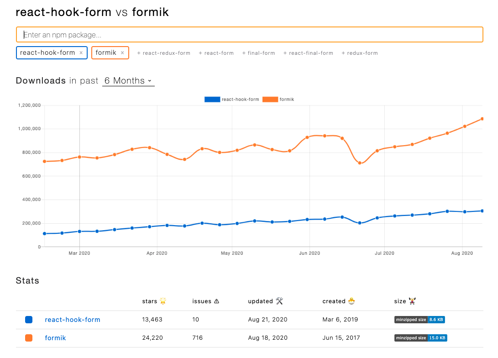Remove formik tag with its x icon
The height and width of the screenshot is (358, 498).
pos(122,53)
